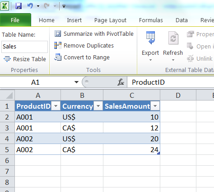Image resolution: width=214 pixels, height=192 pixels.
Task: Switch to the Home tab
Action: (47, 20)
